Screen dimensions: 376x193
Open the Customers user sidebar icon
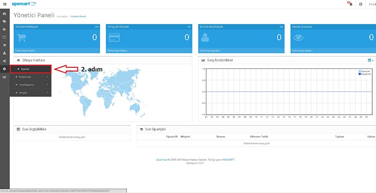pos(4,53)
